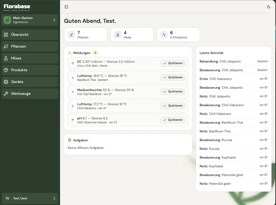Click the "Letzte Aktivität" heading

[x=212, y=53]
